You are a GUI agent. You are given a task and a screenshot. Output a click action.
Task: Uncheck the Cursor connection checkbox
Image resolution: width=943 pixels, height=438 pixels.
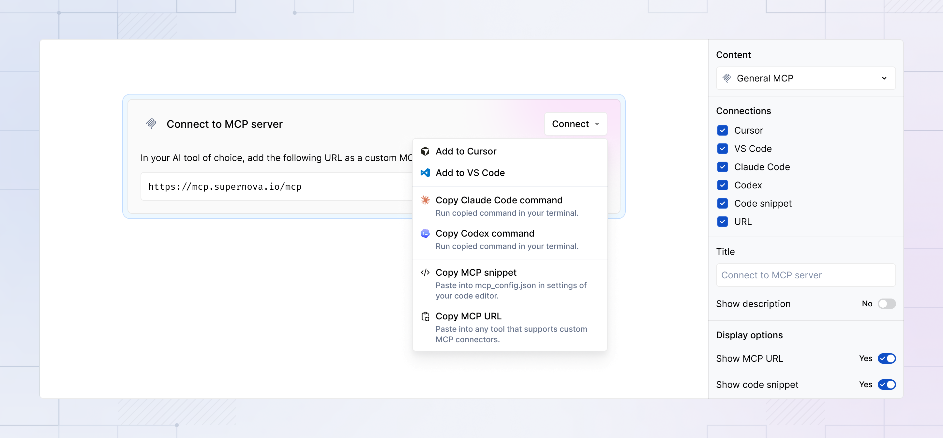pyautogui.click(x=722, y=130)
